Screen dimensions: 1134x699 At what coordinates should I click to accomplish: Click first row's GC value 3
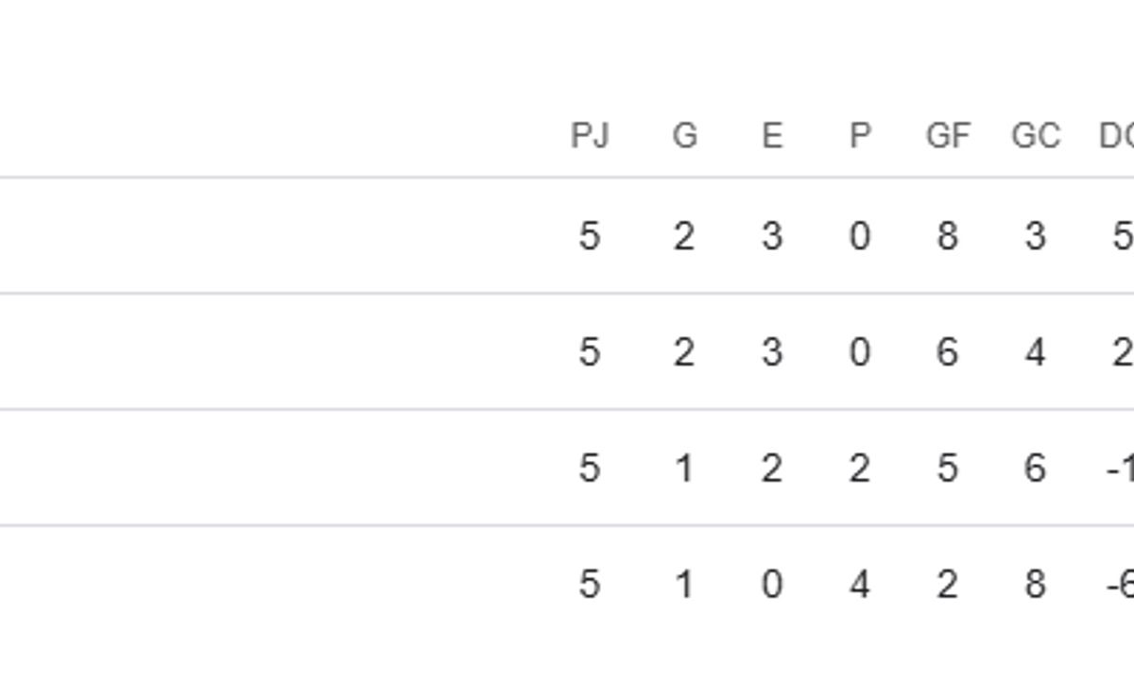tap(1036, 235)
